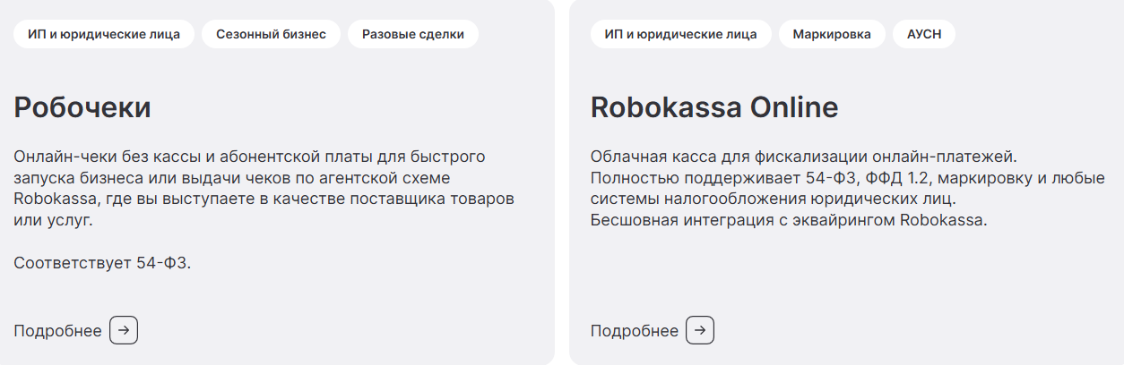
Task: Open Подробнее link under Робочеки
Action: [58, 331]
